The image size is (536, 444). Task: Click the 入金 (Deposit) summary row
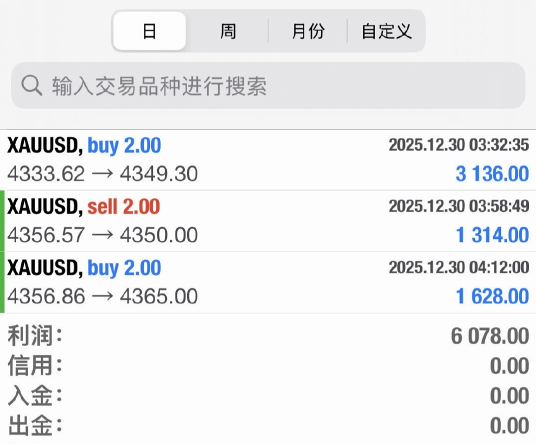coord(268,396)
